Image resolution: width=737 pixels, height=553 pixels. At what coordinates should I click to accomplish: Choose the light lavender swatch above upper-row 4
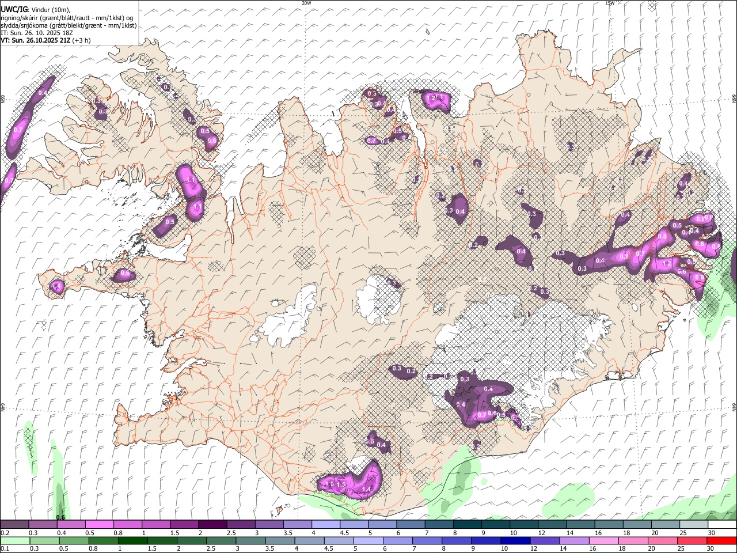coord(325,525)
